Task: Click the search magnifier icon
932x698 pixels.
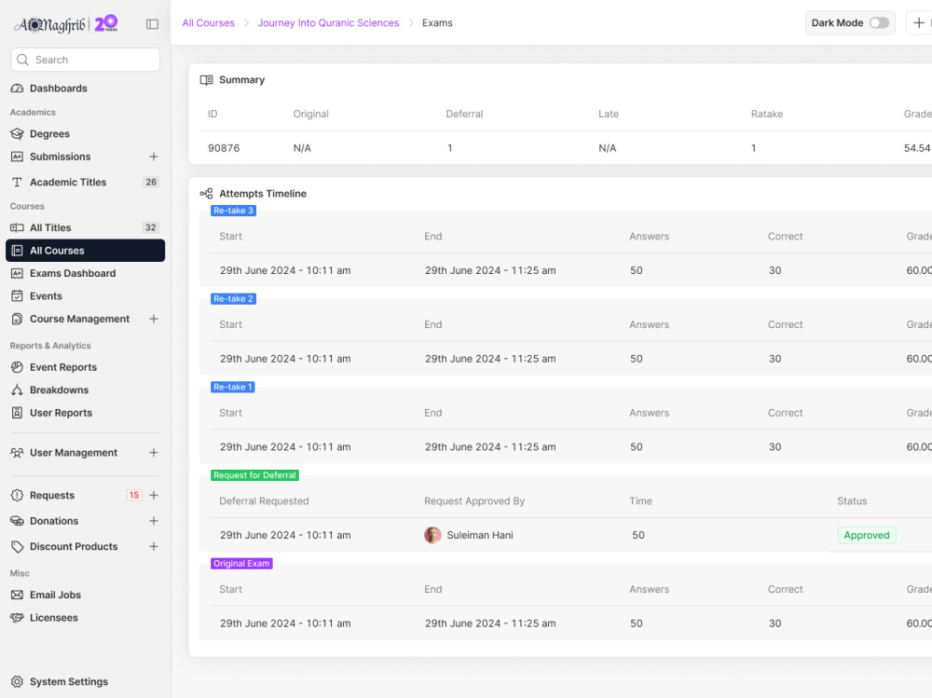Action: click(x=22, y=60)
